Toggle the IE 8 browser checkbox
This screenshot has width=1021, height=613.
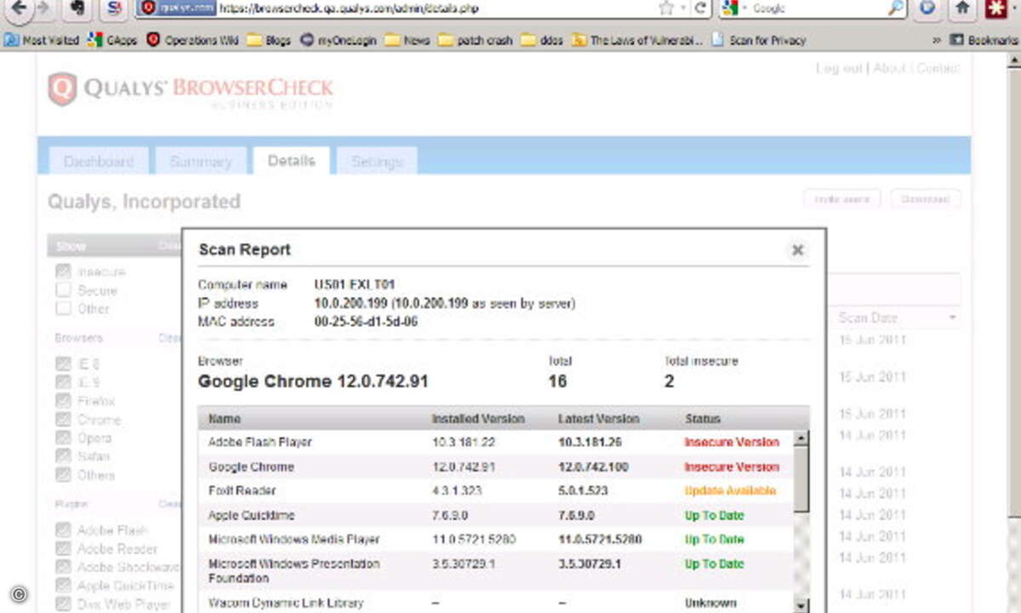click(x=63, y=364)
